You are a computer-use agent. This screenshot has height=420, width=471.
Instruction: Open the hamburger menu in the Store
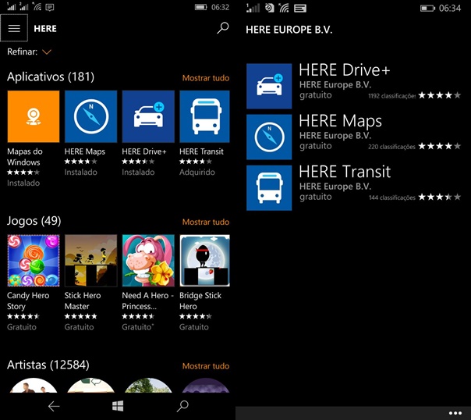[14, 28]
